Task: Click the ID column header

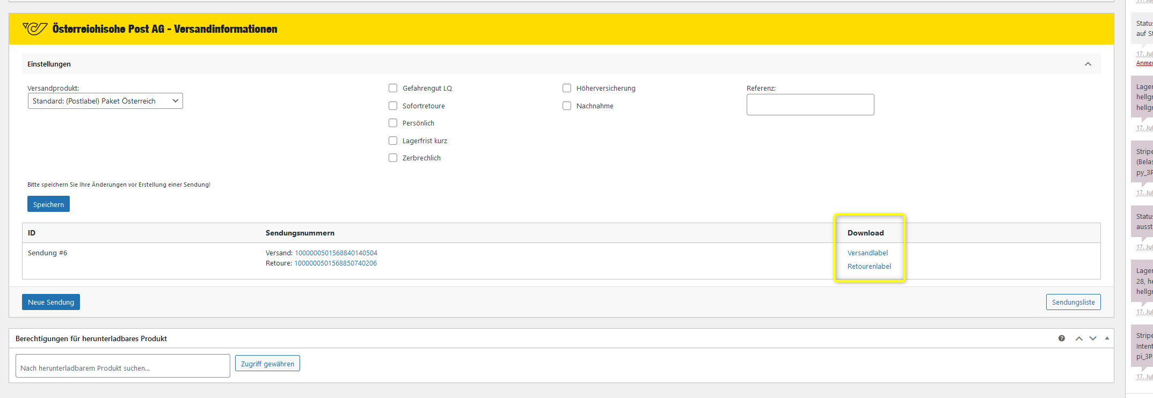Action: click(x=32, y=233)
